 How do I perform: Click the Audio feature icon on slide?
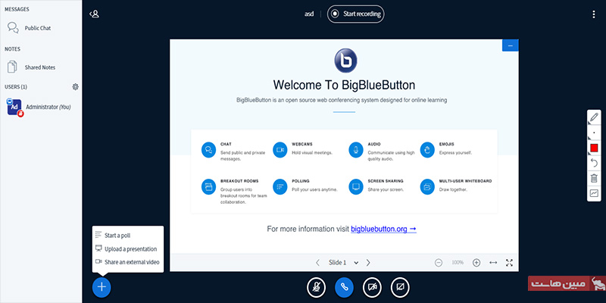coord(355,150)
